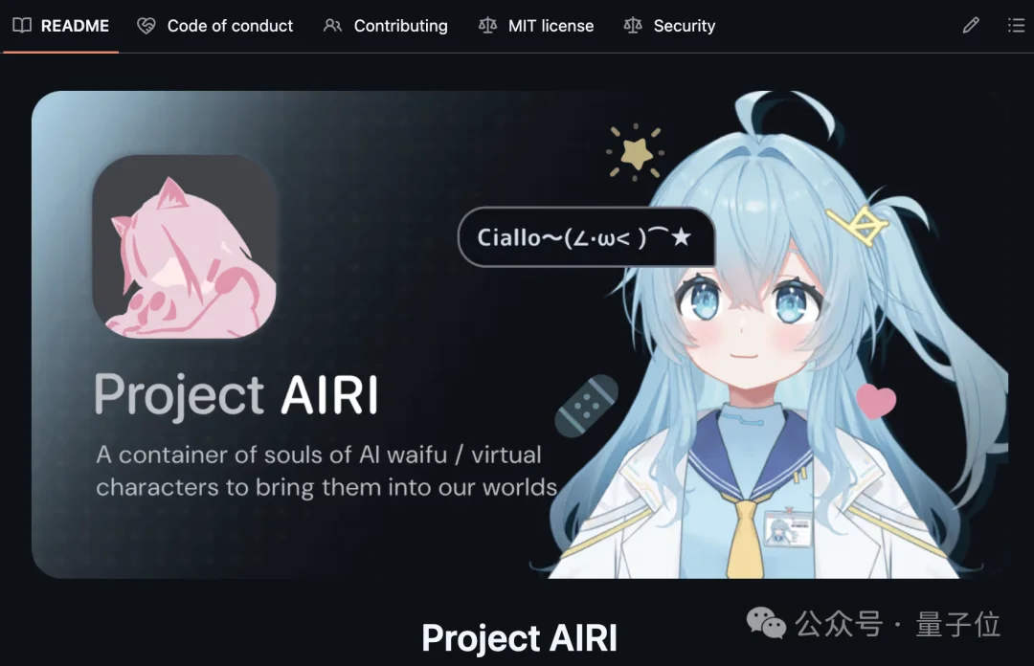Select the Security tab
The width and height of the screenshot is (1034, 666).
pos(670,26)
